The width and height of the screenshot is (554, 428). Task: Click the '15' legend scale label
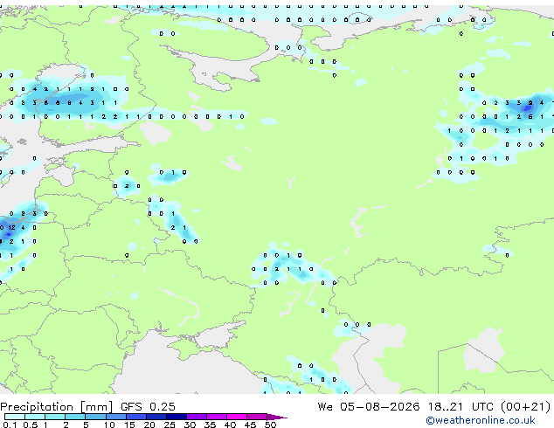tap(129, 425)
